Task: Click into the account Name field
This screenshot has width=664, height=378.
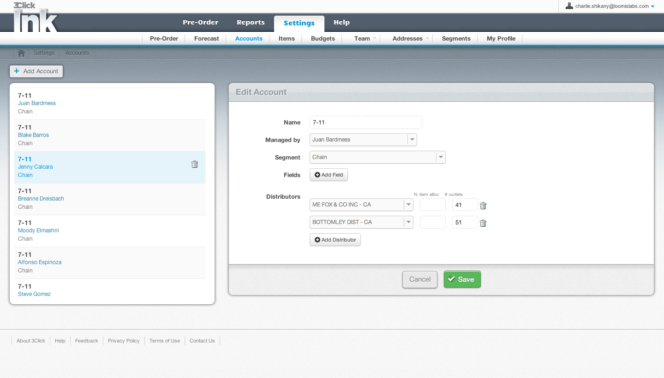Action: click(366, 122)
